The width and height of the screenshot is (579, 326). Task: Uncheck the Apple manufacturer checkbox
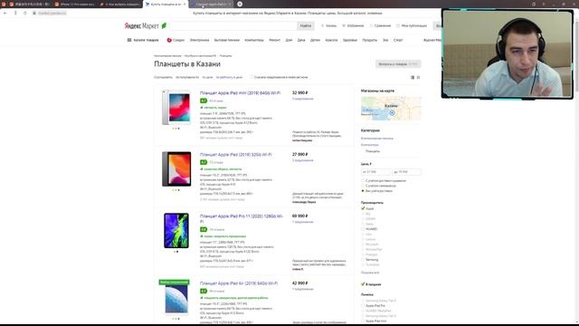363,208
